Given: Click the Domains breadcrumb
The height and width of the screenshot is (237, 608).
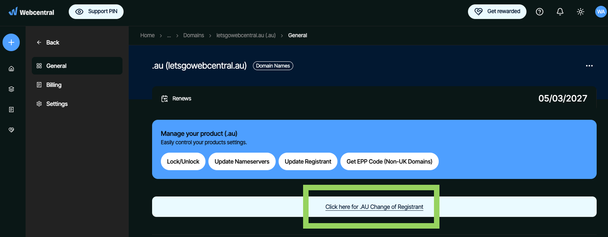Looking at the screenshot, I should [194, 35].
